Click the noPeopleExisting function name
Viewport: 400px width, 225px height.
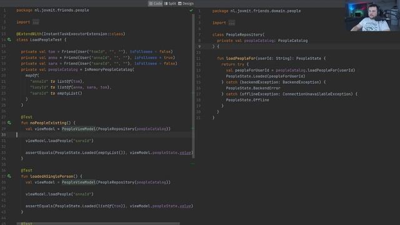[48, 122]
